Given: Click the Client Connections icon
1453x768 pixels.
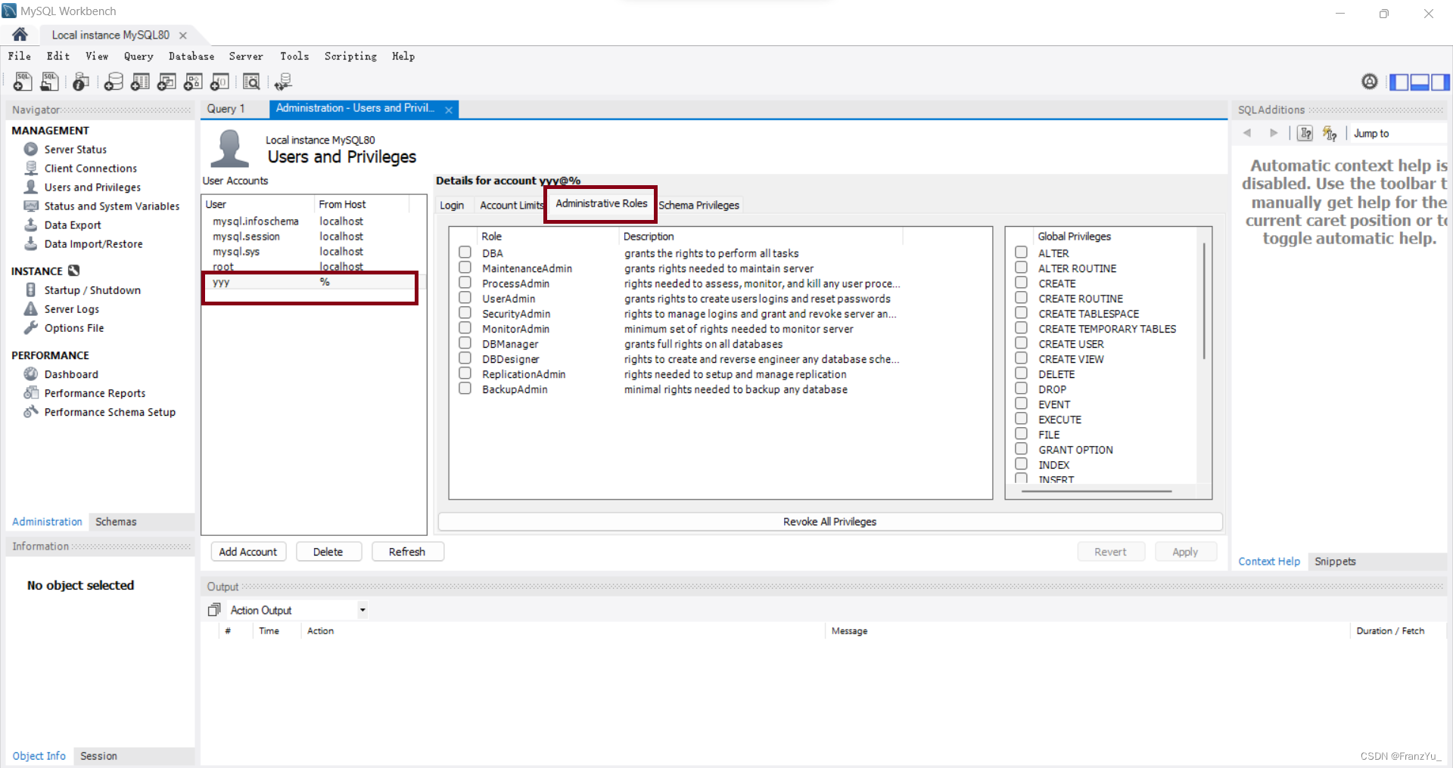Looking at the screenshot, I should tap(31, 168).
